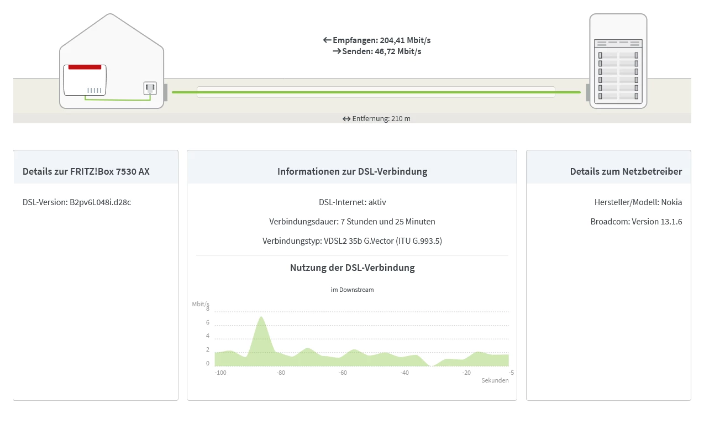Click the Broadcom: Version 13.1.6 entry
The image size is (704, 429).
coord(637,222)
